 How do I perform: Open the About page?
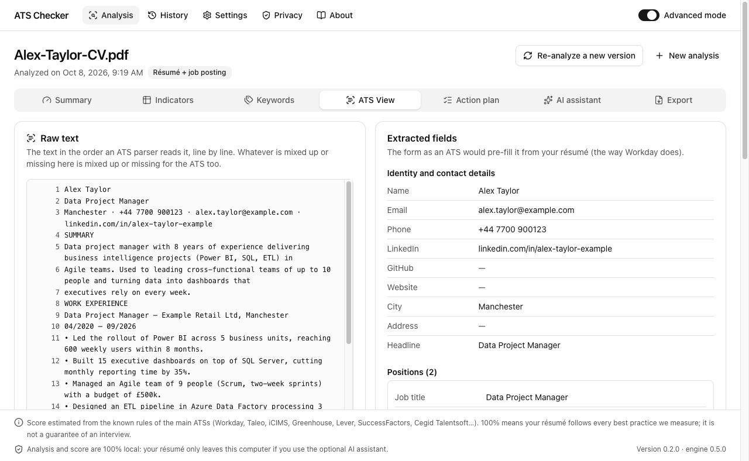335,15
